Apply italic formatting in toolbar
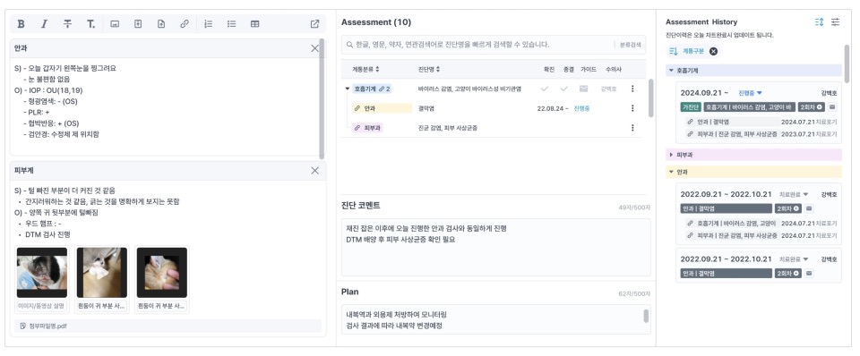The width and height of the screenshot is (860, 356). [45, 24]
